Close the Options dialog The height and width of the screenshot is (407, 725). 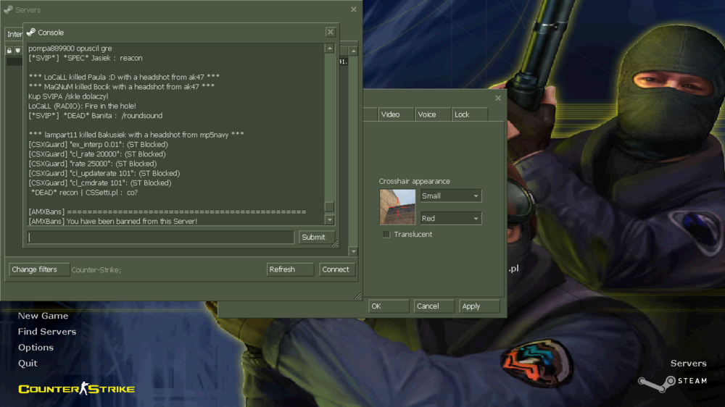498,98
